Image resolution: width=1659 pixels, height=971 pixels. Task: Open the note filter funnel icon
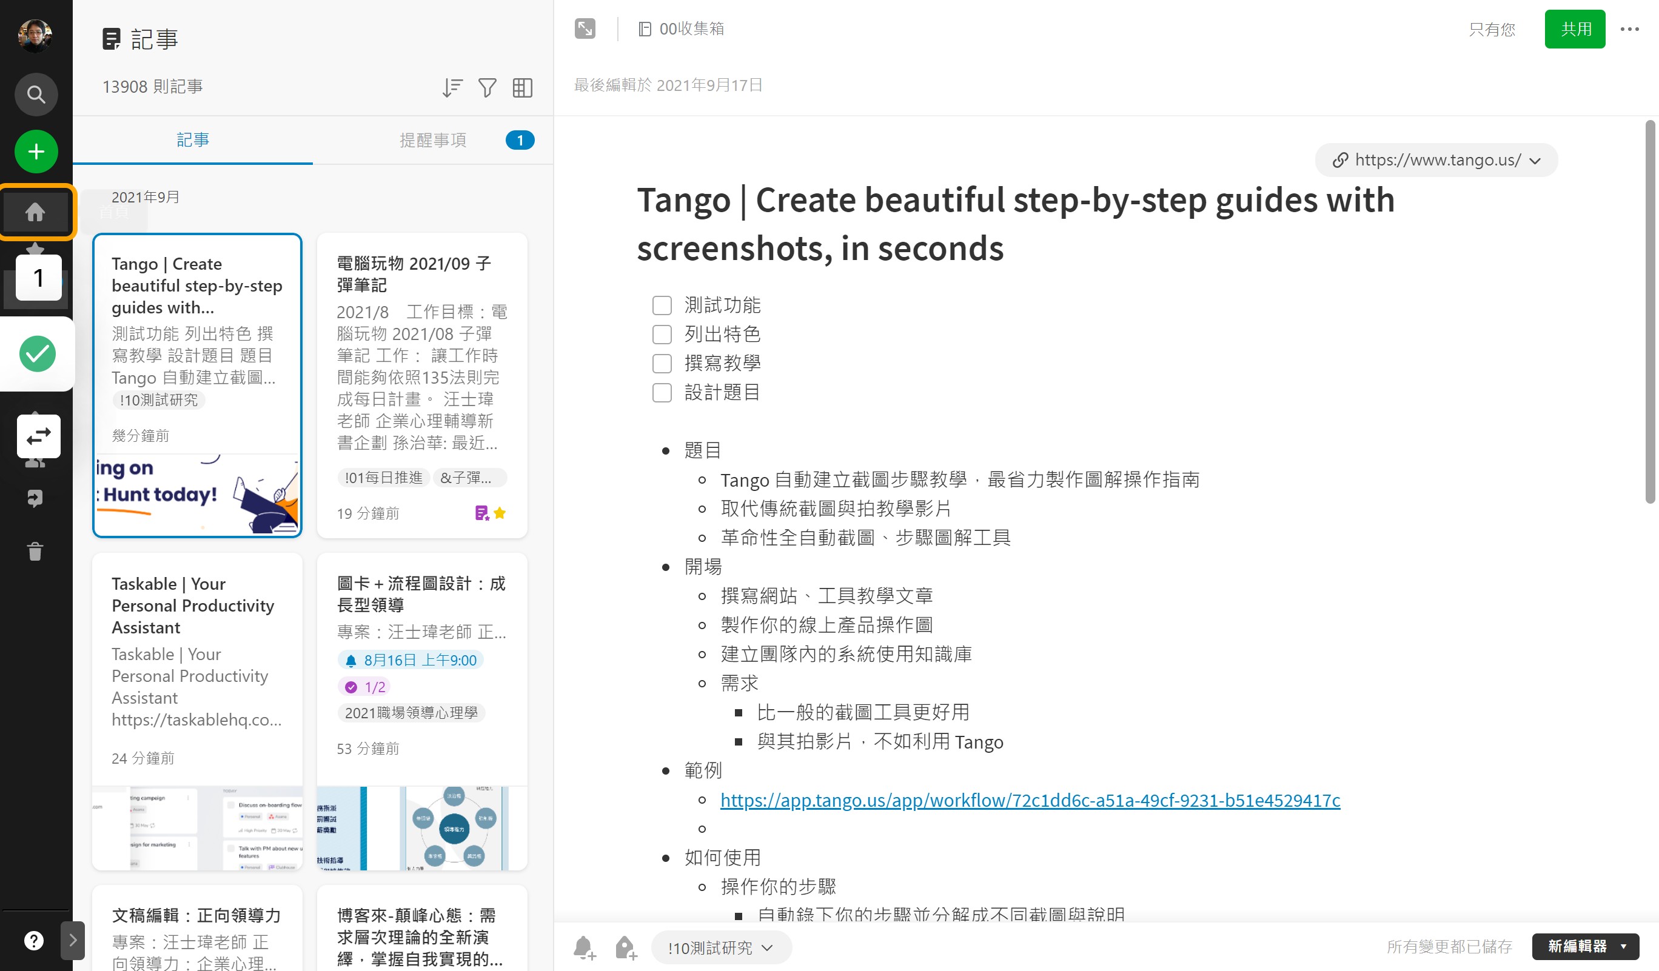point(487,87)
